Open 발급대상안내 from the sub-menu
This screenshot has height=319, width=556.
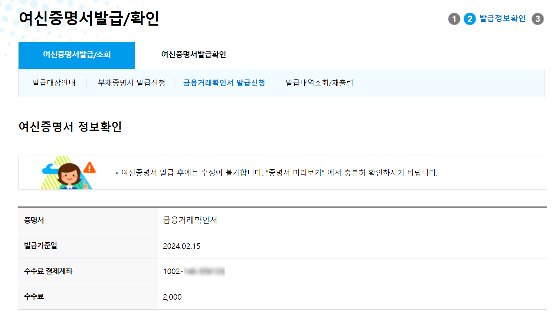click(54, 83)
